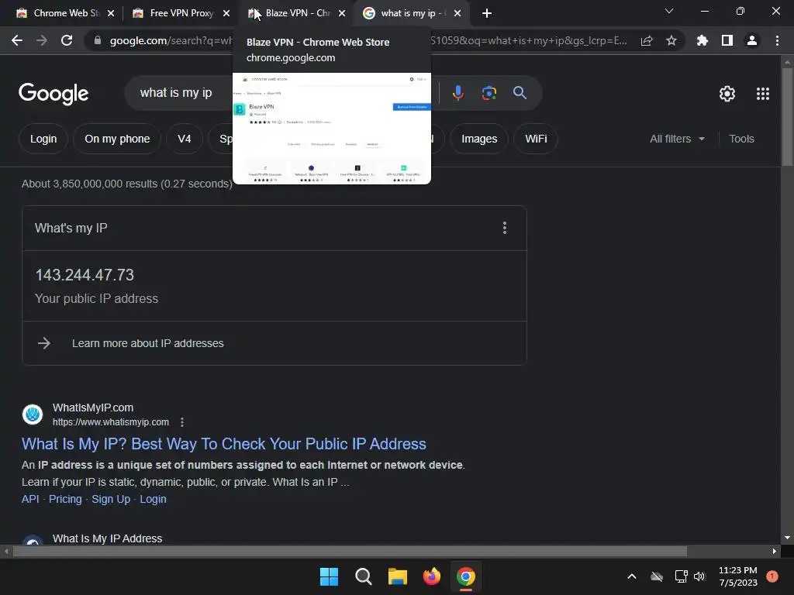794x595 pixels.
Task: Click the blue magnifier search button
Action: pyautogui.click(x=520, y=93)
